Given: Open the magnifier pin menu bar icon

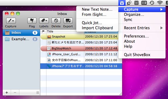Looking at the screenshot, I should point(129,3).
